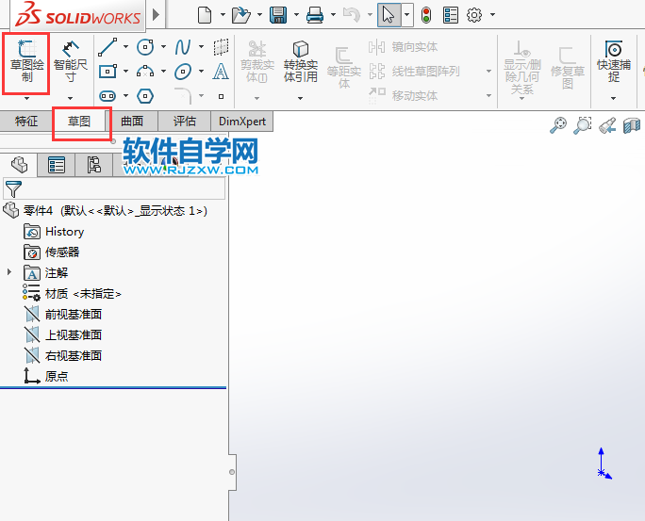Open the PropertyManager tab
This screenshot has width=645, height=521.
click(x=57, y=165)
